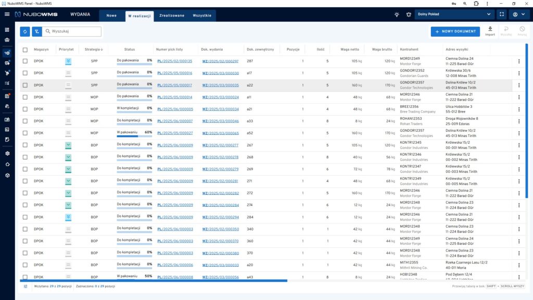Click the refresh list icon button
The width and height of the screenshot is (533, 300).
[x=25, y=32]
